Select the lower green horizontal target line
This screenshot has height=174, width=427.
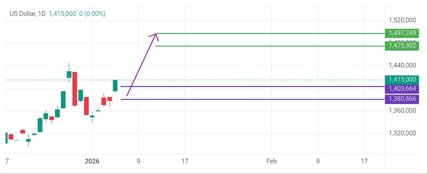coord(267,46)
